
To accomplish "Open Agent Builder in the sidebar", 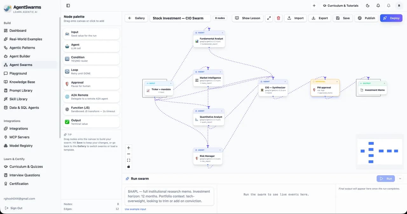I will click(30, 56).
